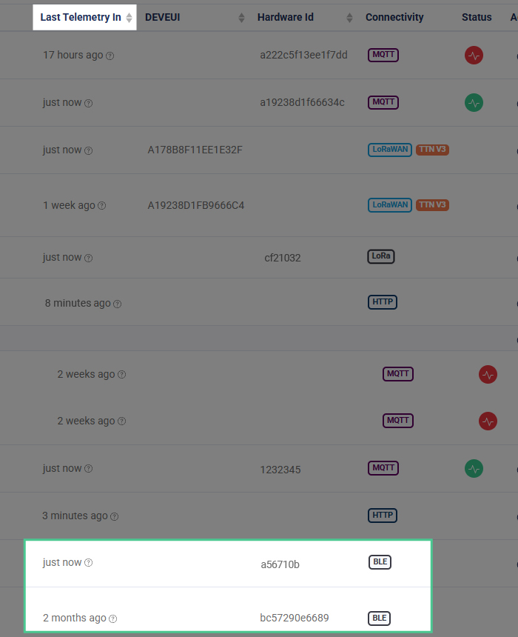Click the TTN V3 tag for A178B8F11EE1E32F
The width and height of the screenshot is (518, 637).
pyautogui.click(x=432, y=150)
